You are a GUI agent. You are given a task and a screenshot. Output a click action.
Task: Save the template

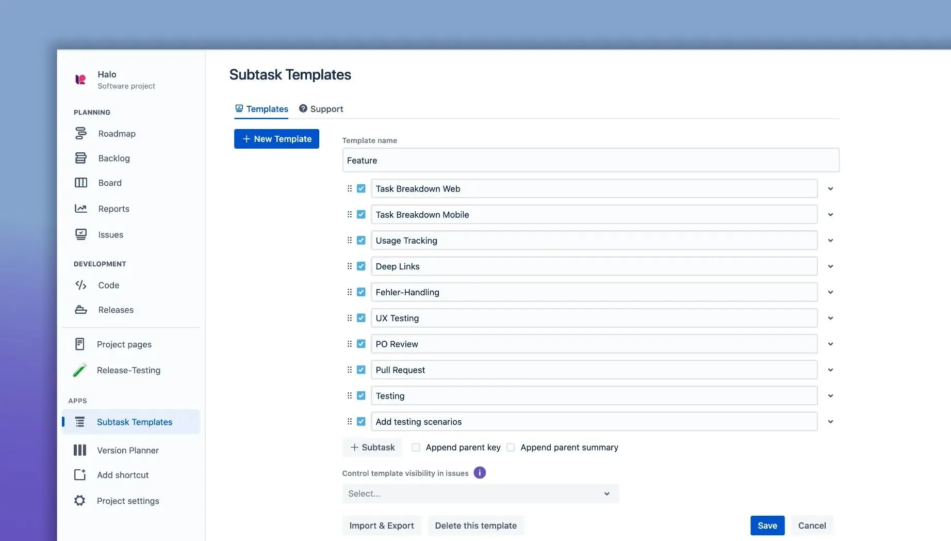[767, 526]
